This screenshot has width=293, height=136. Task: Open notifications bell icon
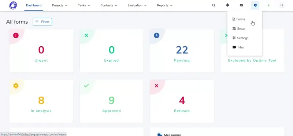(x=227, y=5)
